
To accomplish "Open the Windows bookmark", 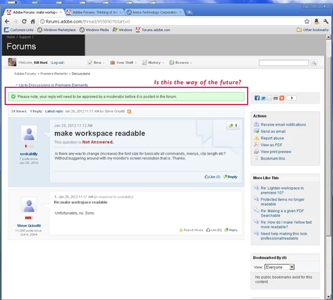I will pos(122,30).
